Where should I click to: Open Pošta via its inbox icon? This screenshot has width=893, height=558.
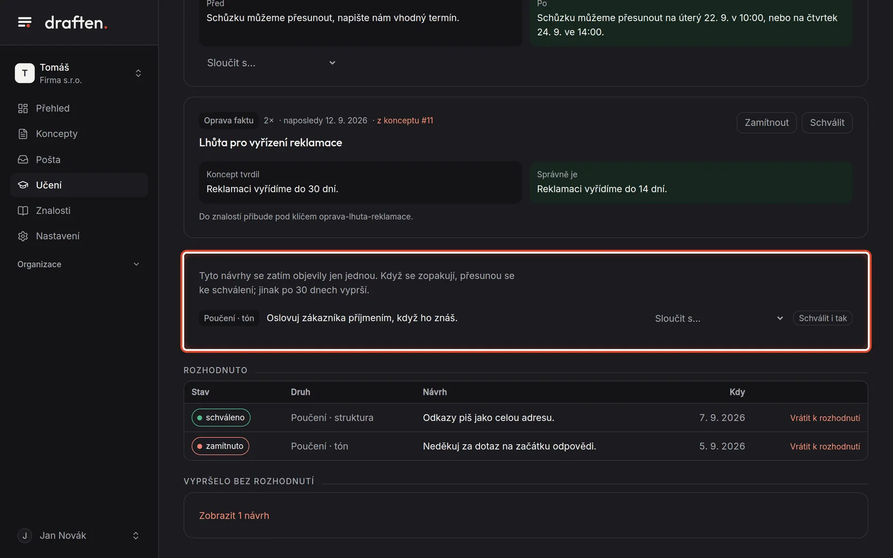click(x=23, y=159)
